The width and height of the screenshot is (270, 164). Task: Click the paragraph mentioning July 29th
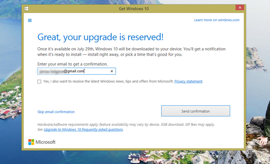click(x=131, y=52)
